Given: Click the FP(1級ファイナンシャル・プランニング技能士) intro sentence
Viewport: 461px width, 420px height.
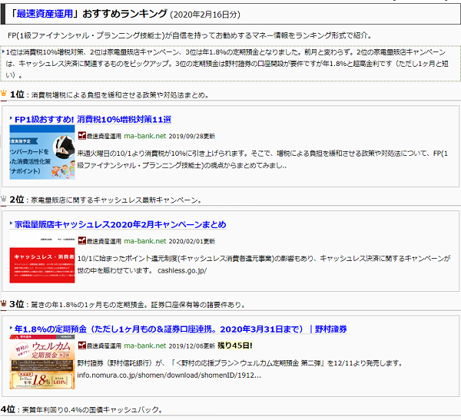Looking at the screenshot, I should tap(191, 35).
